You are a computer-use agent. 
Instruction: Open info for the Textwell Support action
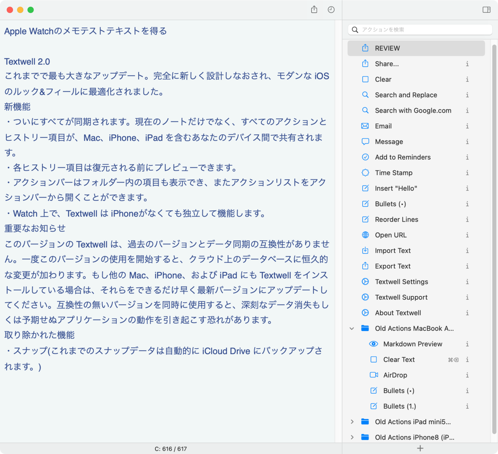point(467,297)
